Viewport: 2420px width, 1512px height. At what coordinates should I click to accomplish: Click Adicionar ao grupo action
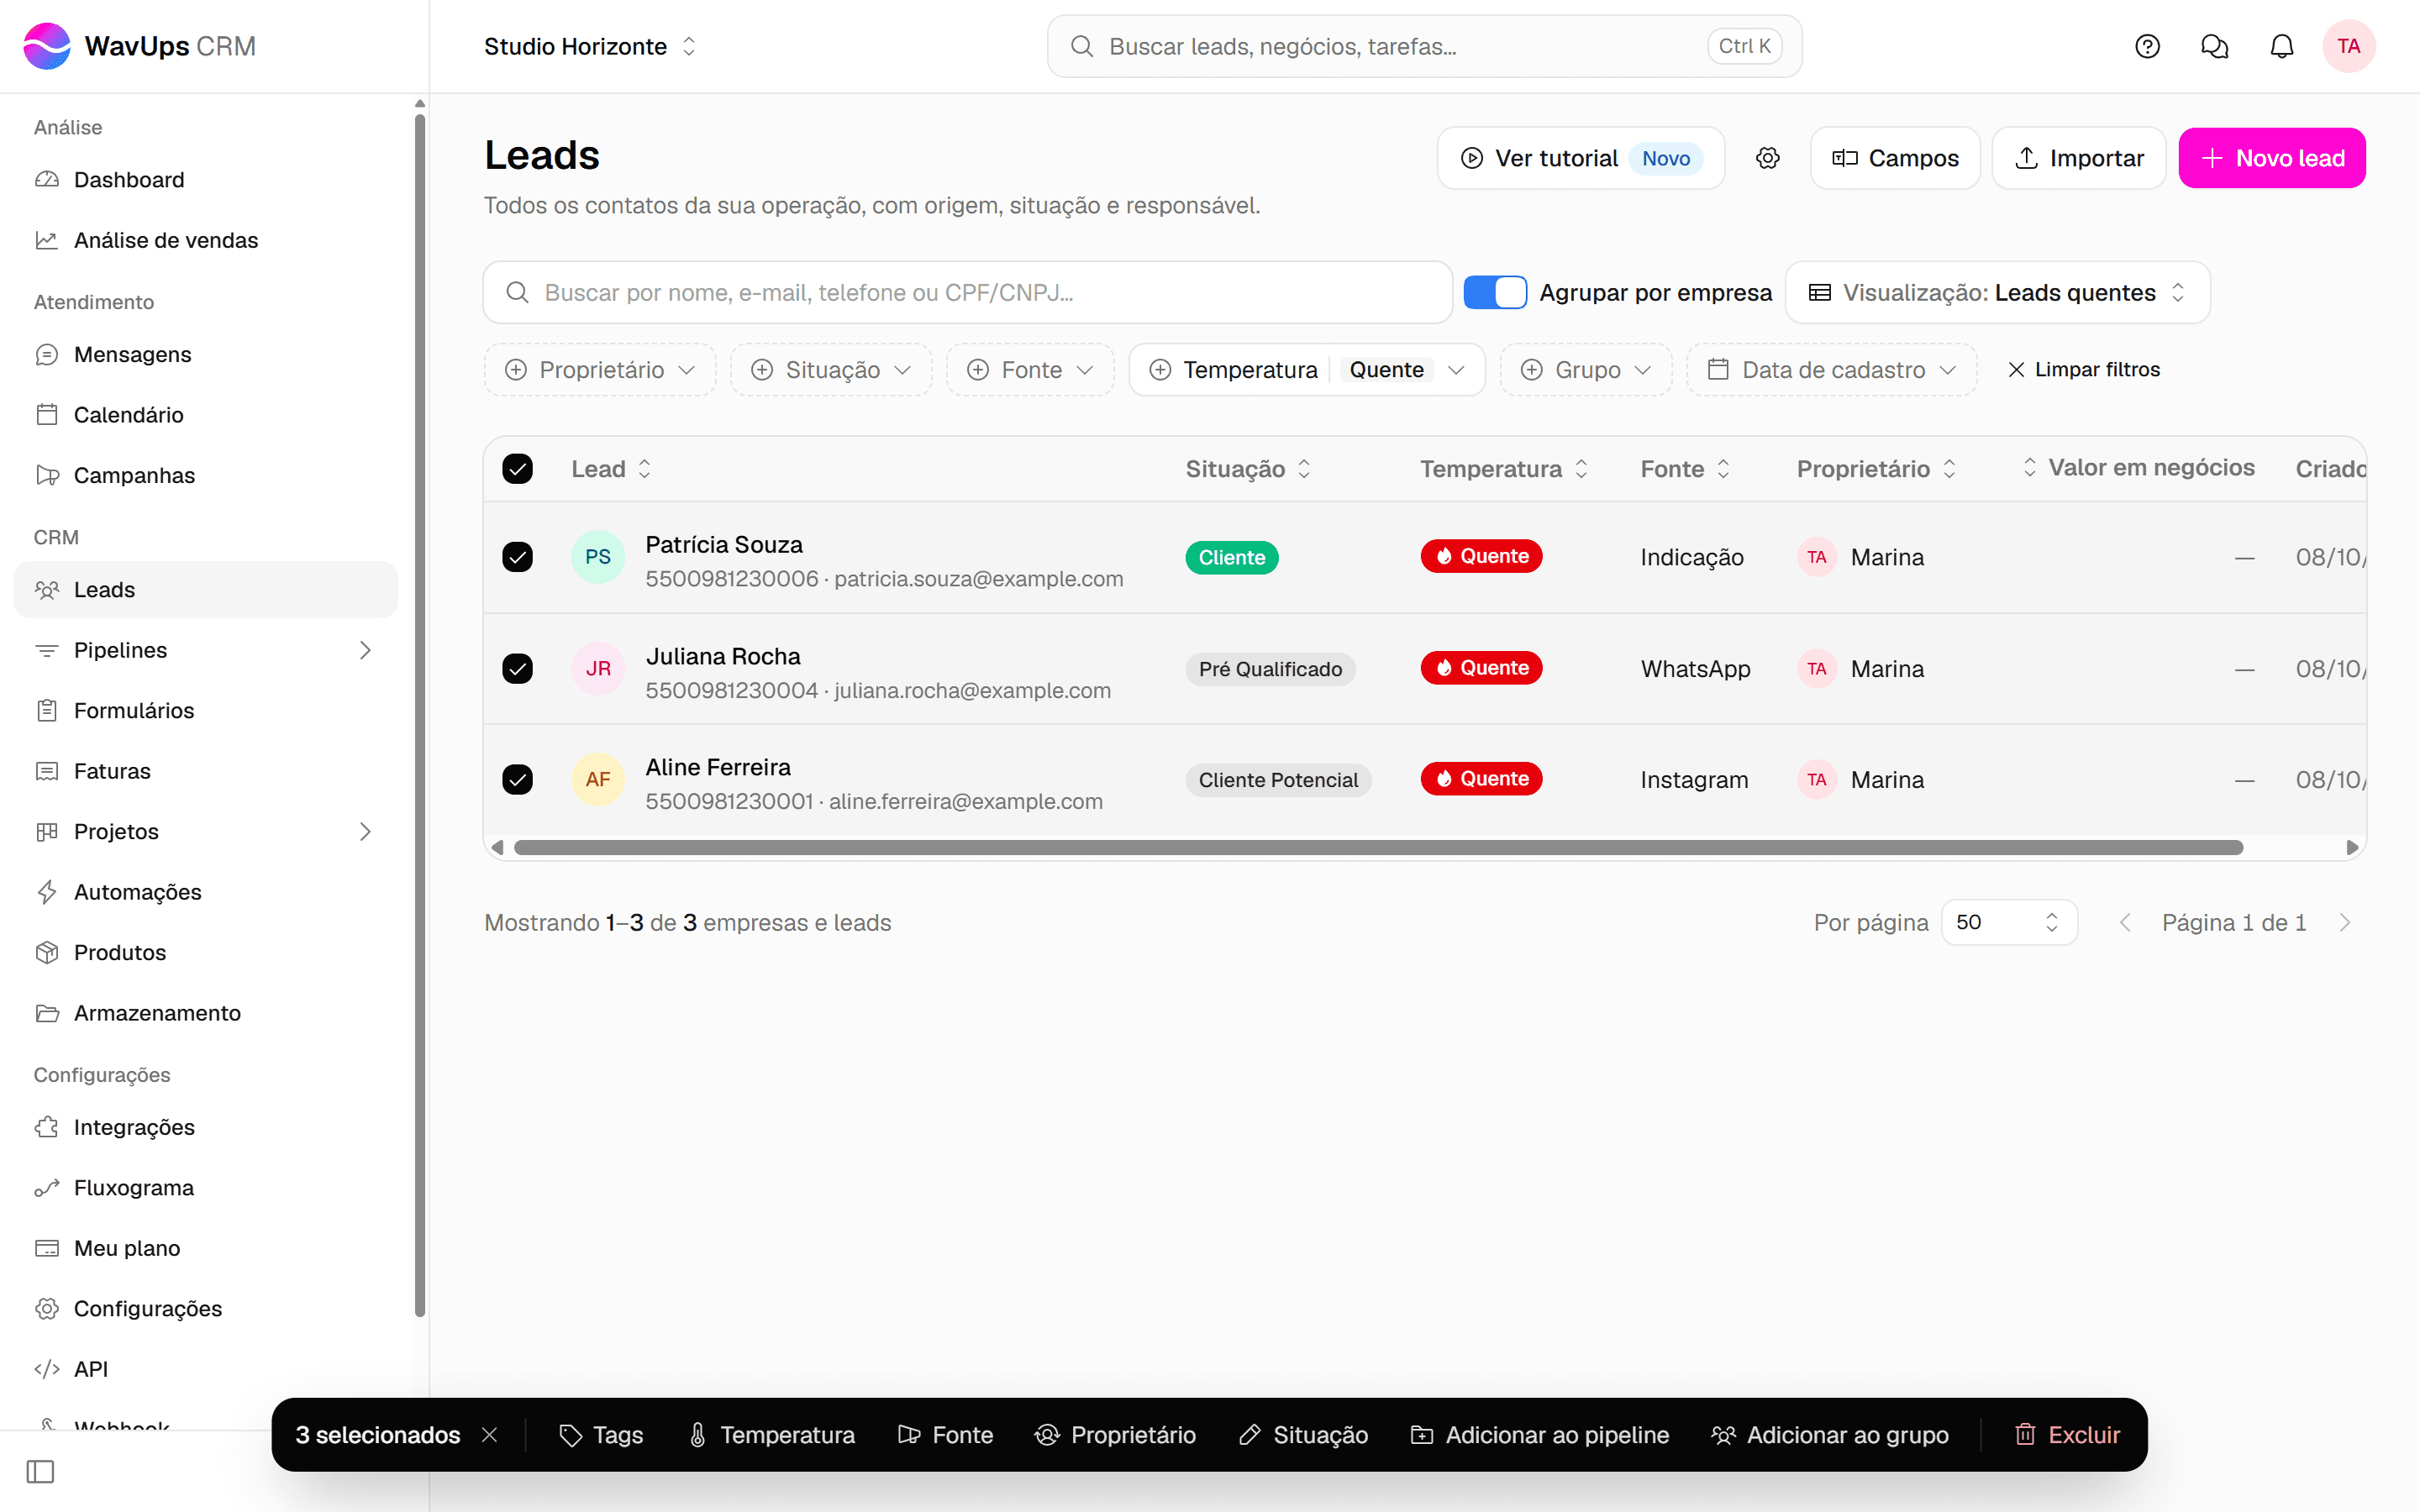(x=1830, y=1435)
